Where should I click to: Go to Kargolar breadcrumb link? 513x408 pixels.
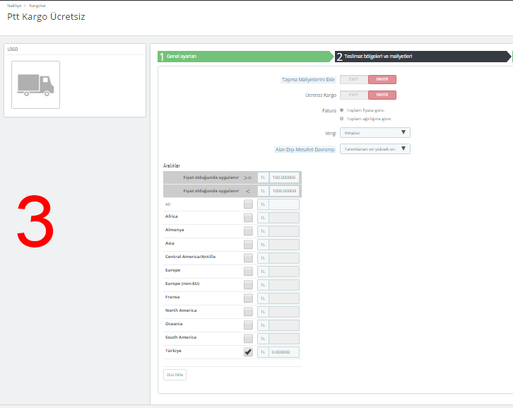point(37,6)
